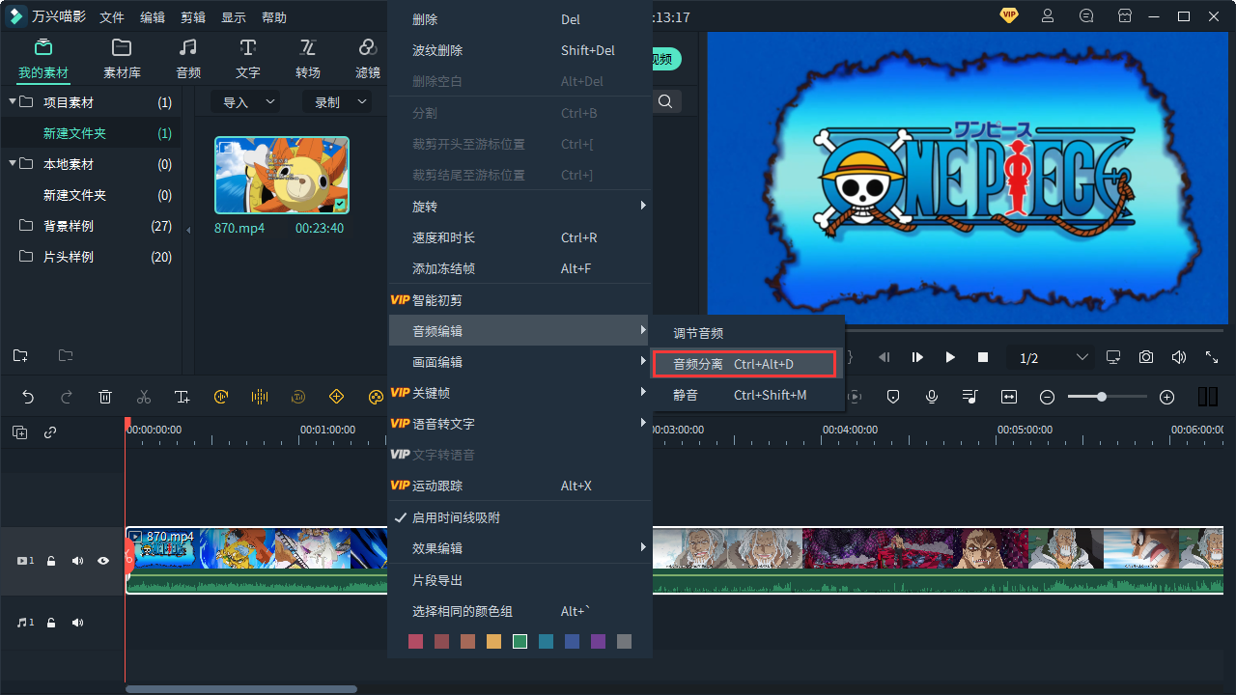Delete selected clip using the trash icon

[x=105, y=397]
